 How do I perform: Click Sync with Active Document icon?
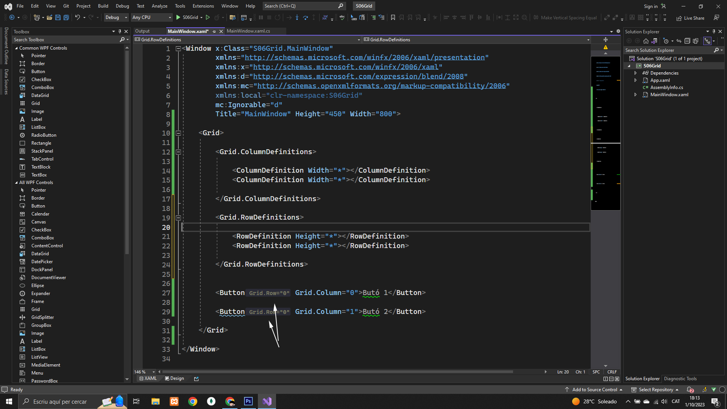(x=679, y=41)
